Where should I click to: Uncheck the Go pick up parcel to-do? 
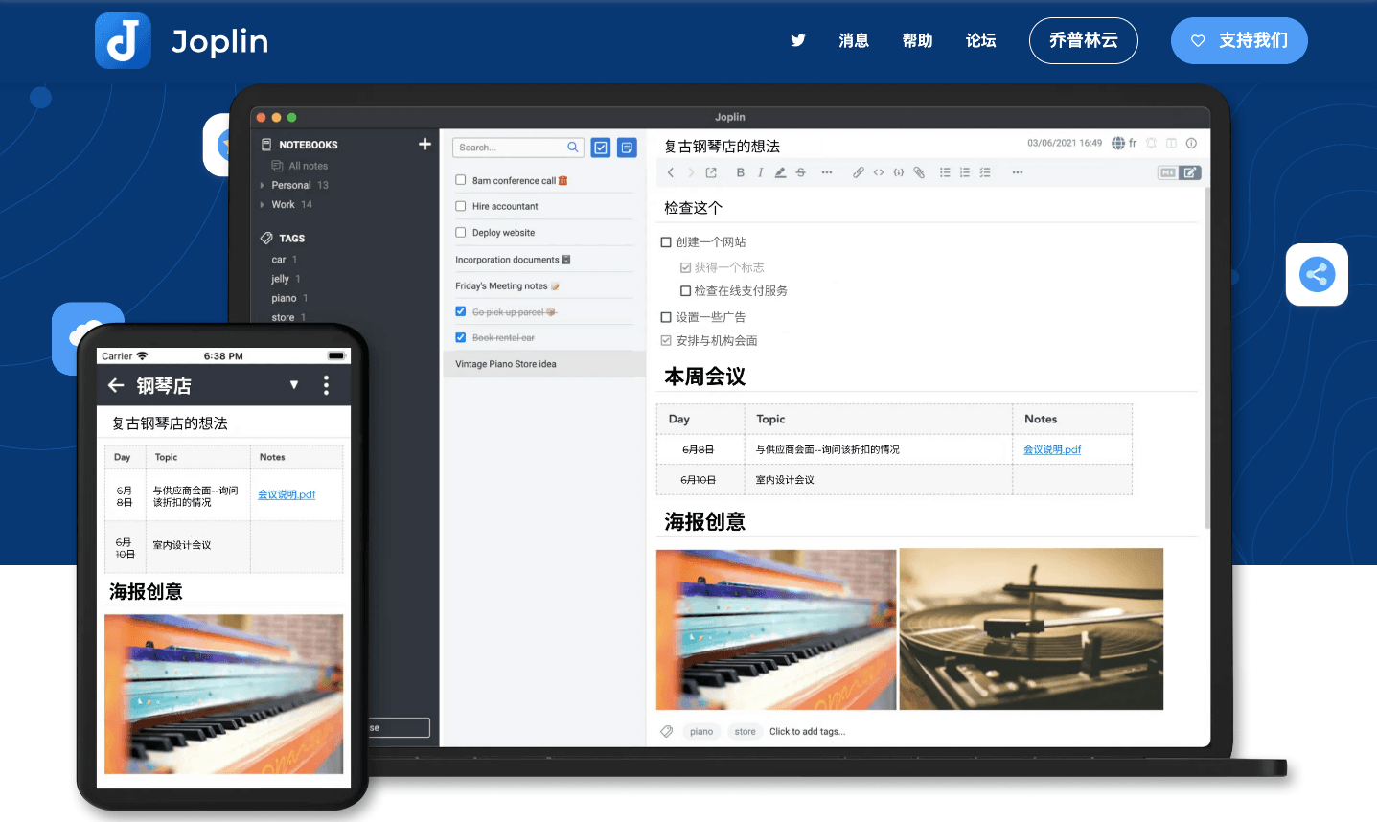pos(461,311)
